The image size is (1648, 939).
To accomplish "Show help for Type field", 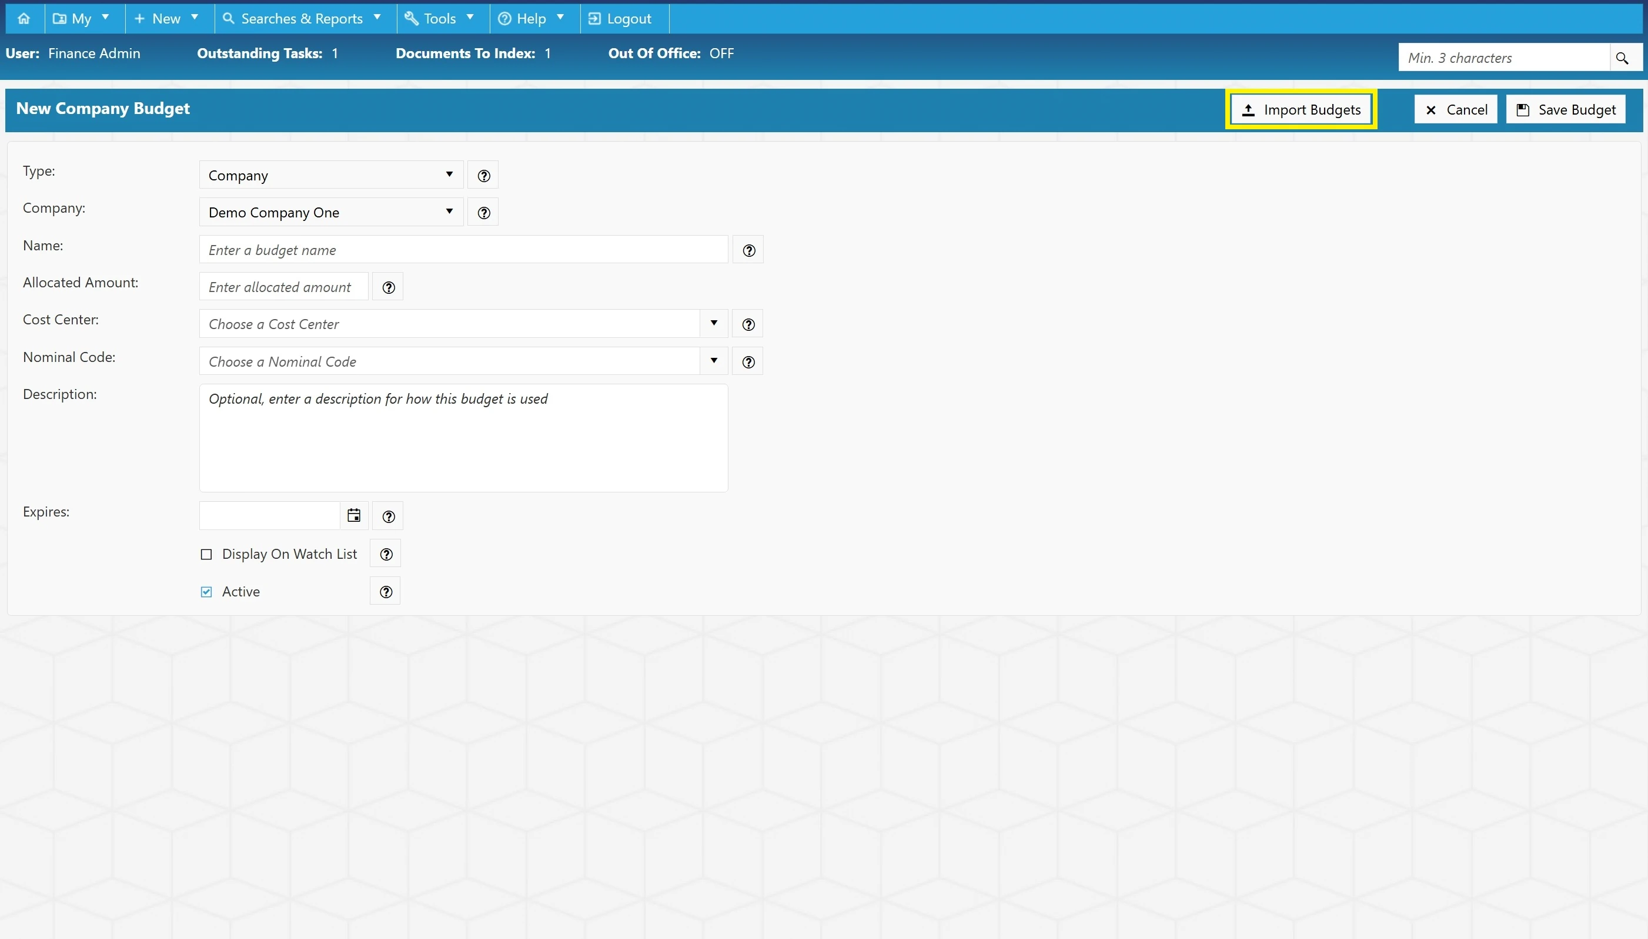I will point(483,176).
